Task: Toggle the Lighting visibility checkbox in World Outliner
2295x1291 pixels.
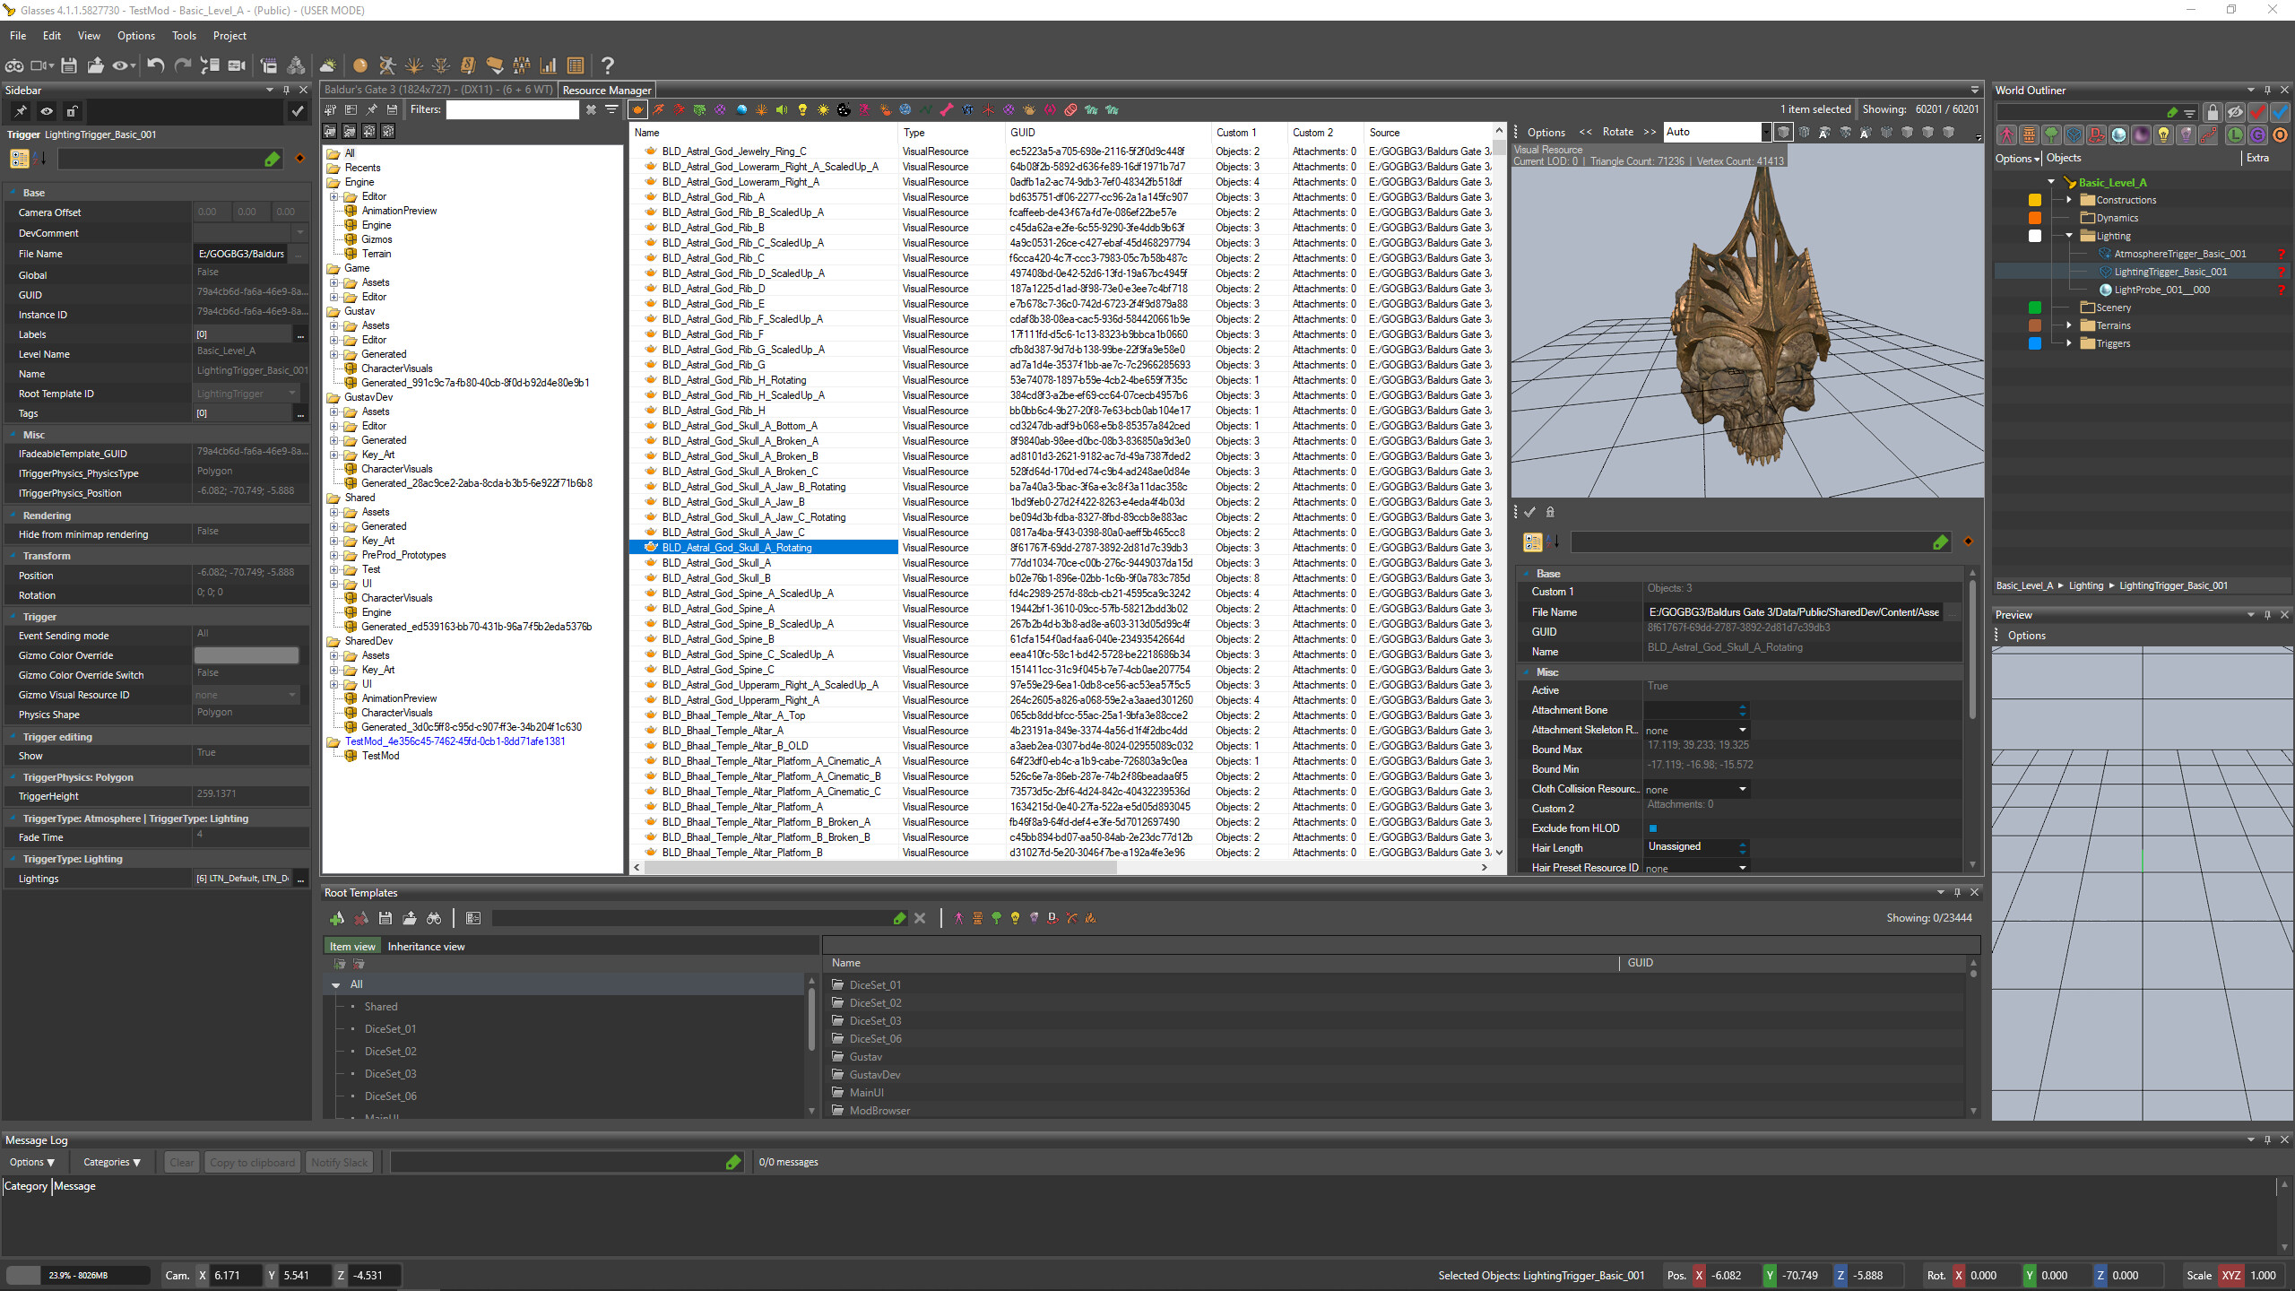Action: tap(2035, 235)
